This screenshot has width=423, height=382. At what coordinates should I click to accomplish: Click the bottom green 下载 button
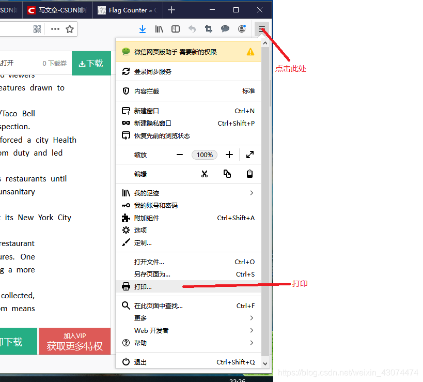pos(18,342)
